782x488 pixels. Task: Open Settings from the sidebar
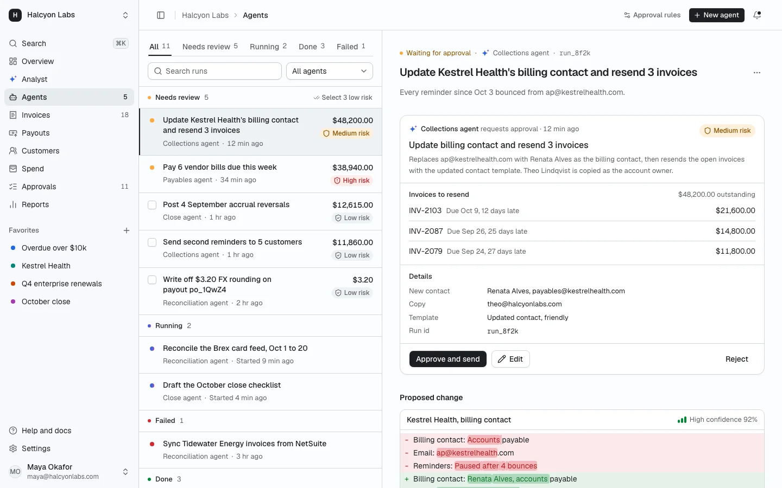69,448
